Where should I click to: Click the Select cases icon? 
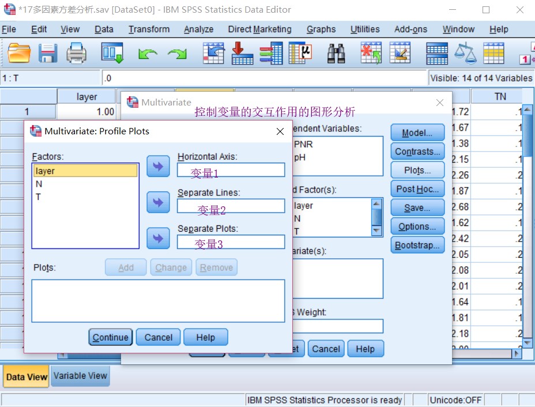(493, 53)
